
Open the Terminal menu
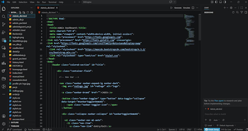tap(53, 2)
